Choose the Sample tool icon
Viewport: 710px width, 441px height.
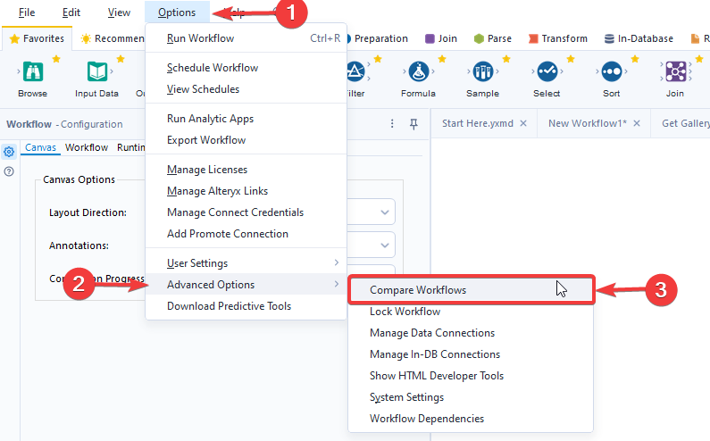[x=482, y=73]
